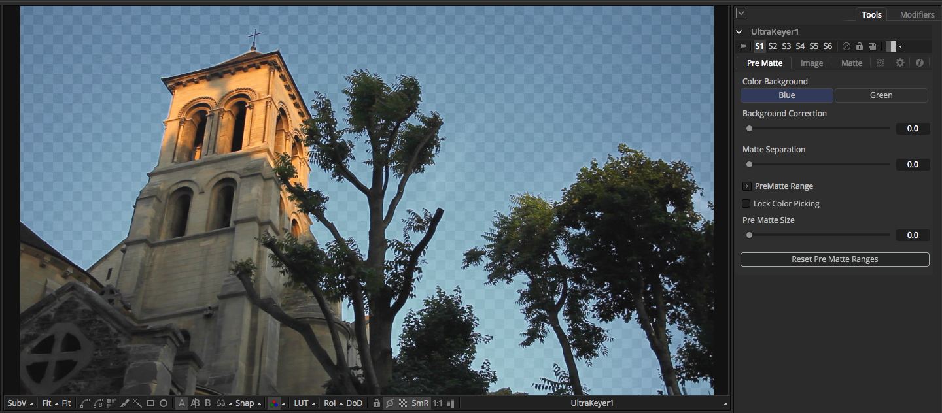Enable the Lock Color Picking checkbox
The width and height of the screenshot is (942, 413).
(x=746, y=203)
